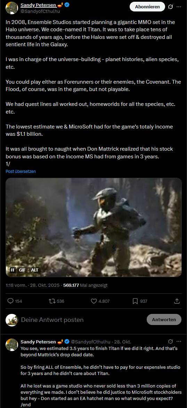Click the Abonnieren subscribe button

click(x=147, y=7)
